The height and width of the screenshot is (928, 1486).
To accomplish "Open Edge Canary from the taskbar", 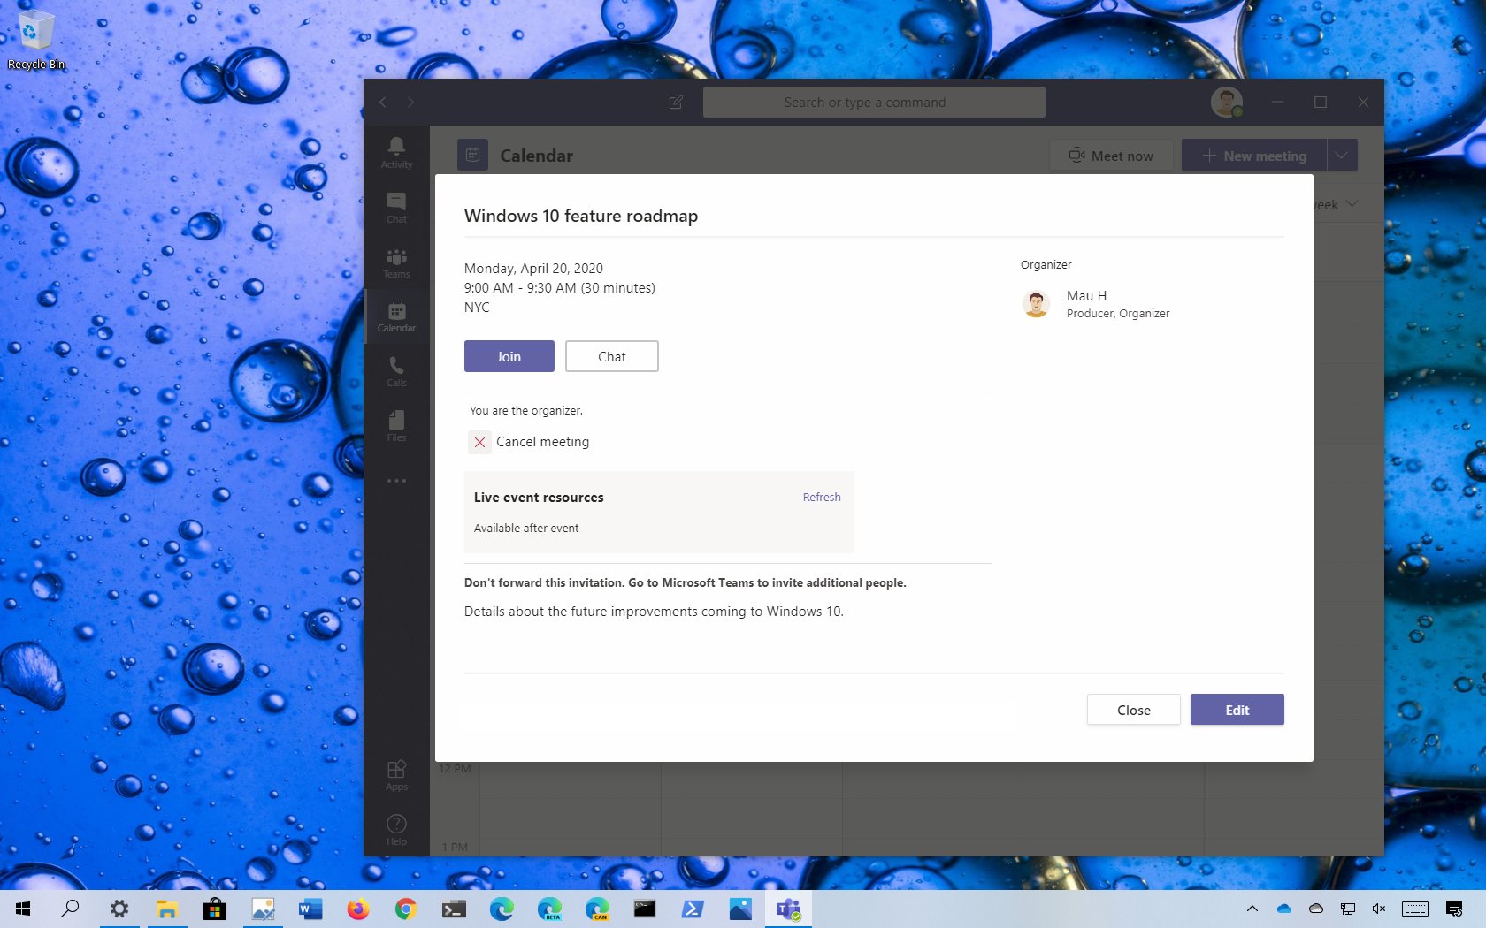I will point(596,909).
